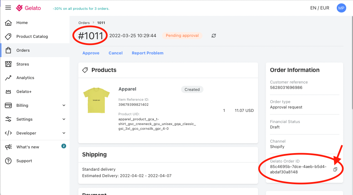
Task: Click the Gelato+ crown icon
Action: [x=8, y=92]
